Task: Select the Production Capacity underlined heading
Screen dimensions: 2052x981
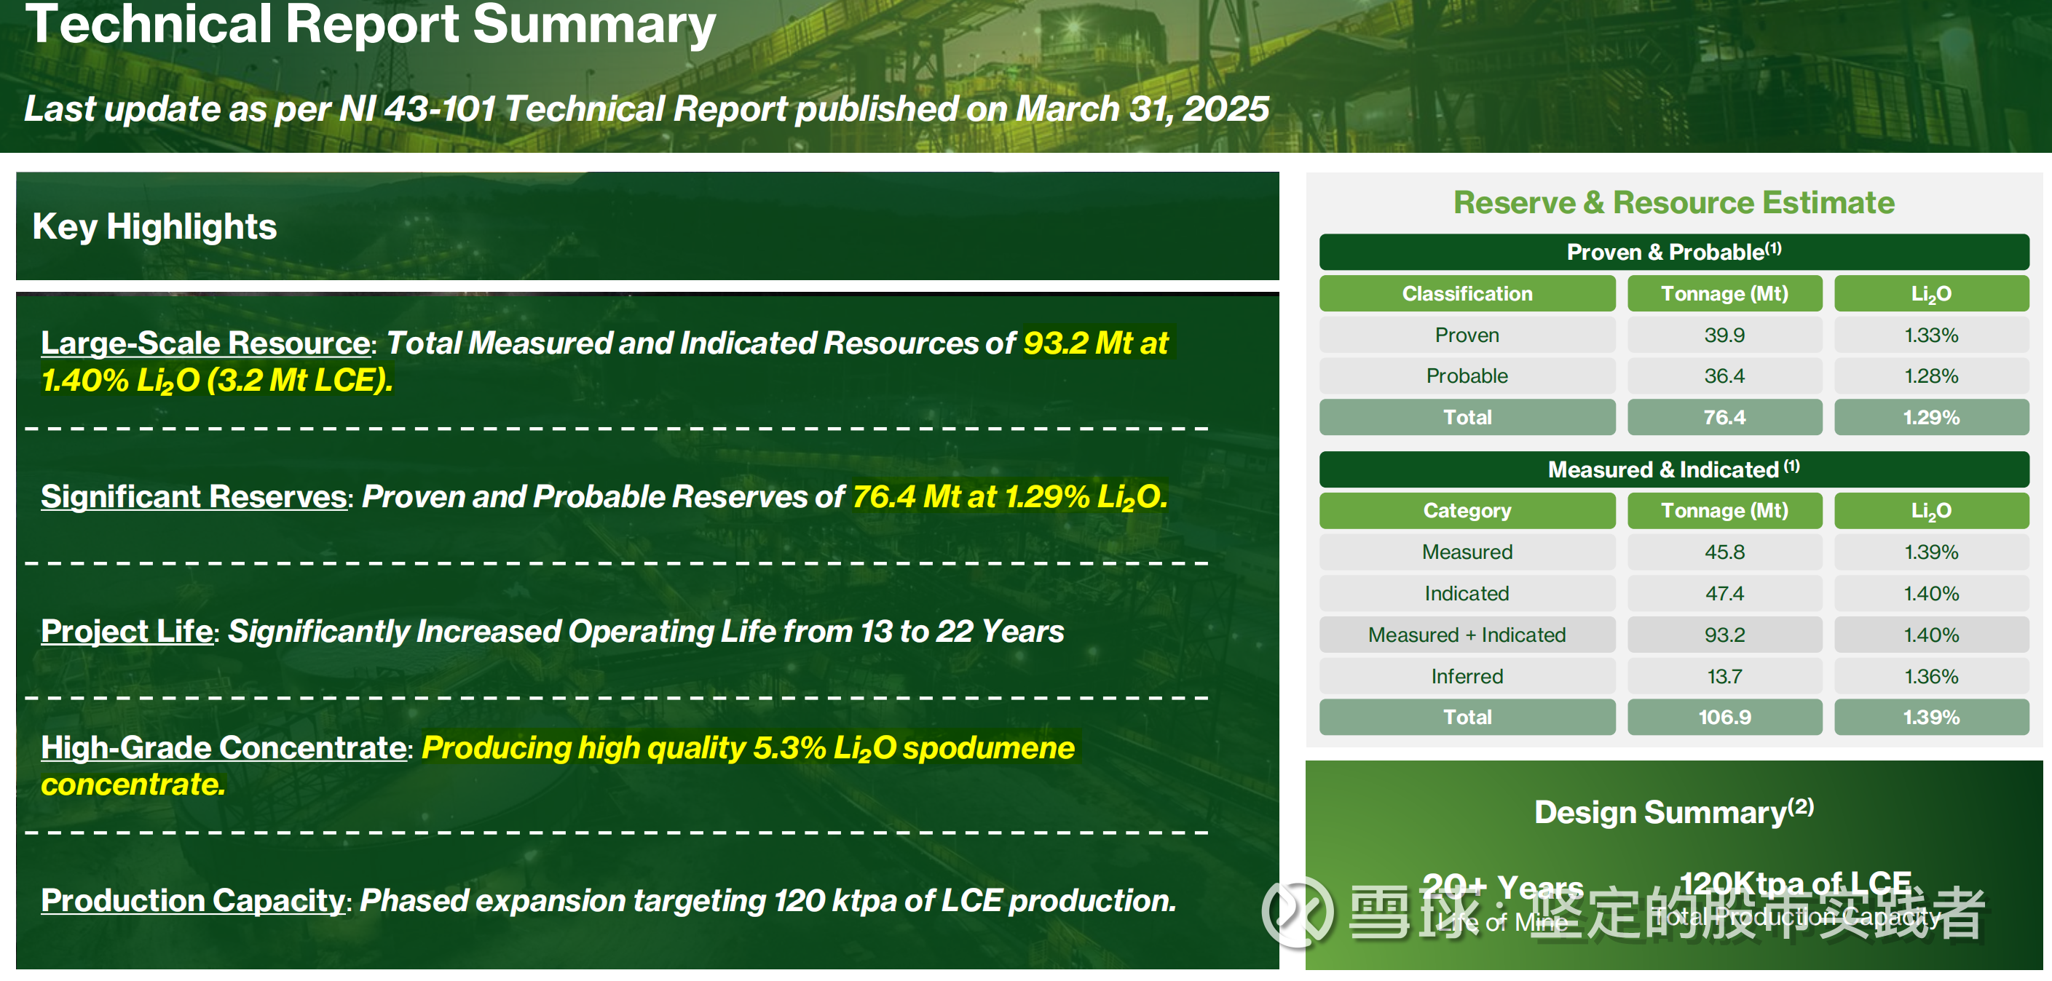Action: point(192,900)
